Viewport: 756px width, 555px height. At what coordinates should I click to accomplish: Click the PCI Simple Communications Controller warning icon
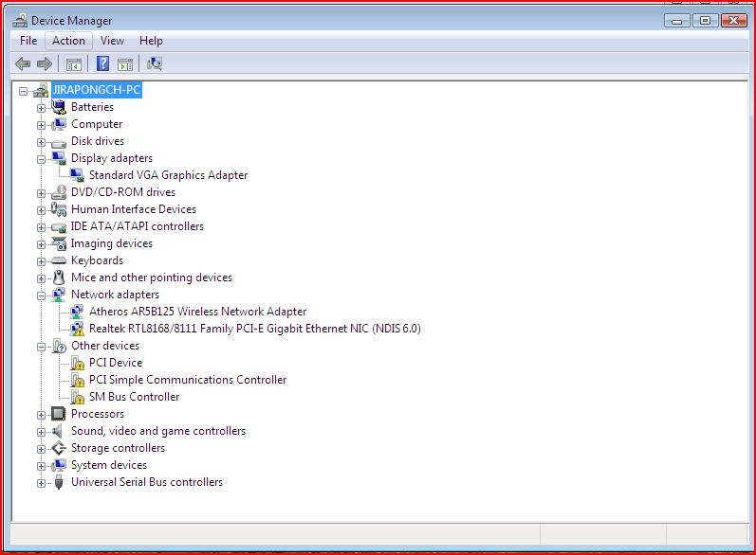77,380
